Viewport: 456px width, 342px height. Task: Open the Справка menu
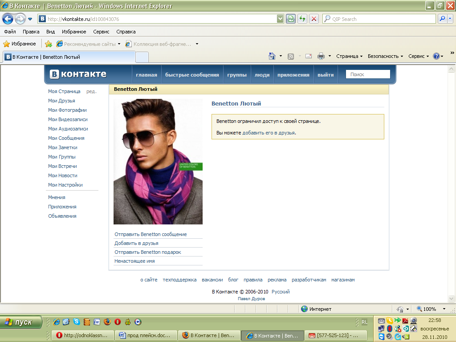click(126, 32)
